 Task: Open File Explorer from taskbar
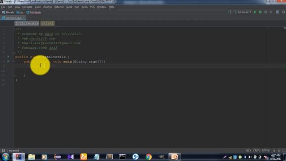(x=32, y=157)
